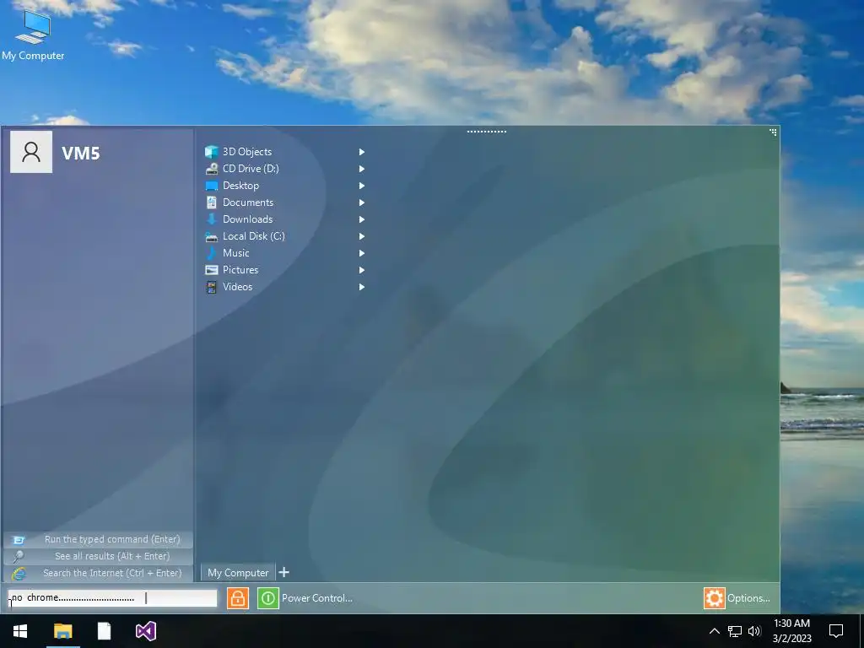Click the menu resize grip in top-right corner
Screen dimensions: 864x648
(773, 132)
